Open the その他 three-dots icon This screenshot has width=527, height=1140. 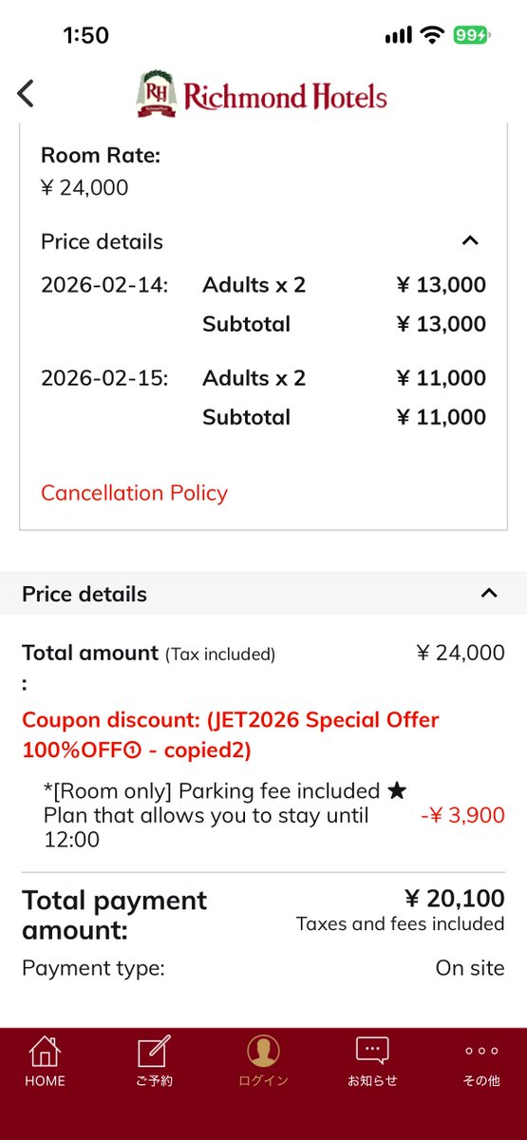click(481, 1051)
